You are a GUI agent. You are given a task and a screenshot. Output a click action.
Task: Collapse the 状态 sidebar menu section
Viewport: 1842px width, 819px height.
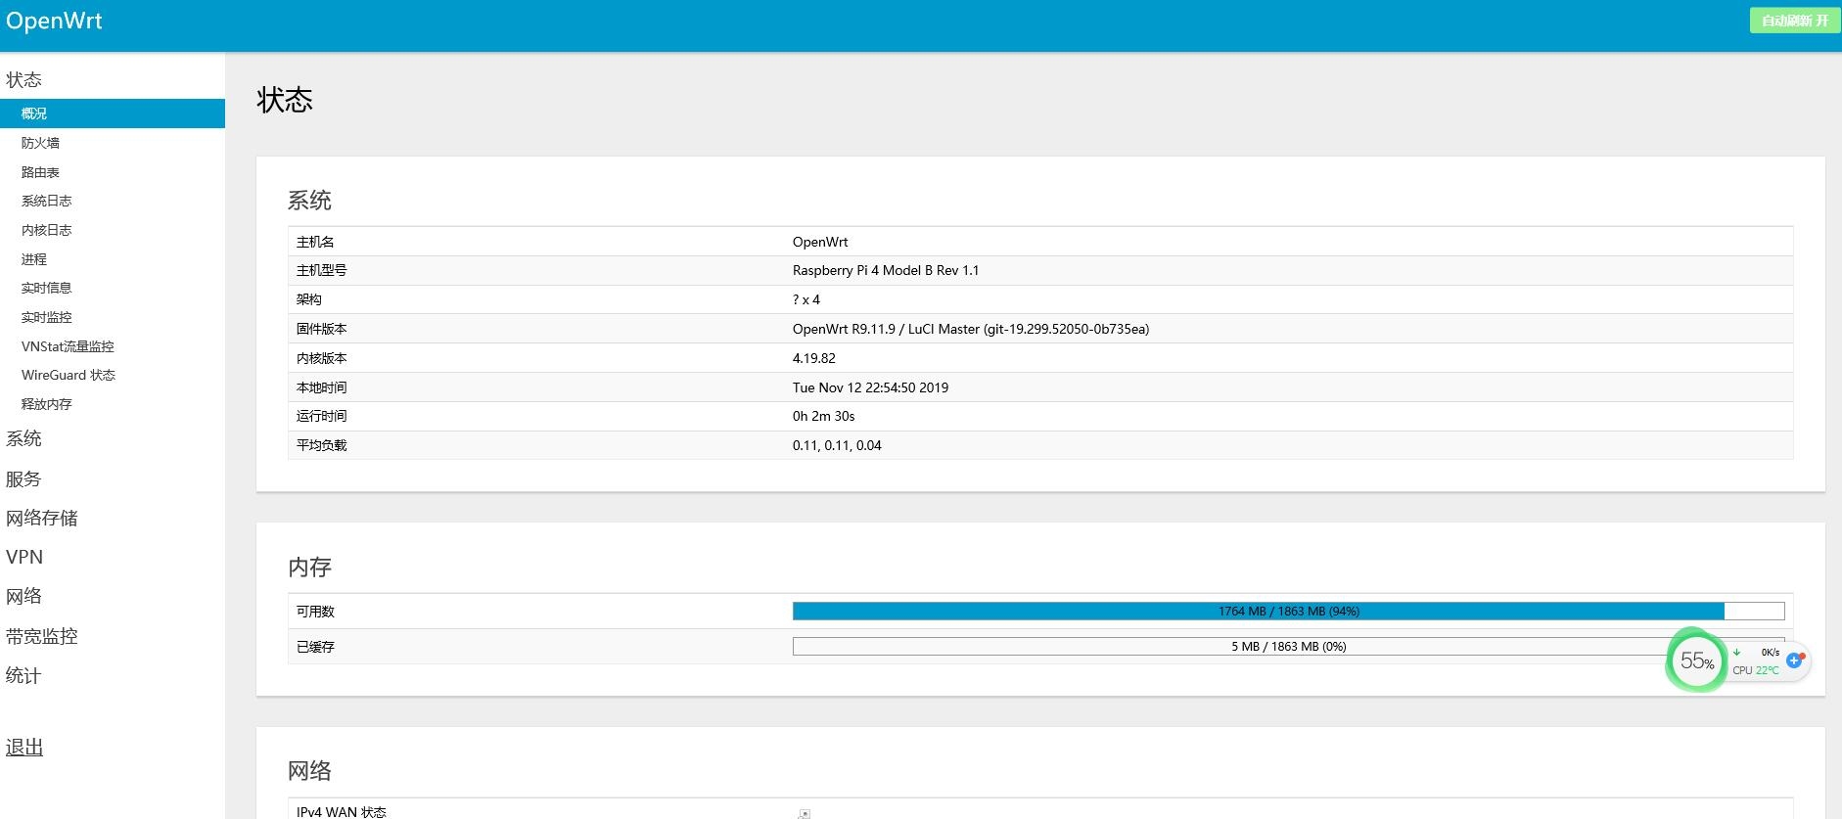point(23,80)
